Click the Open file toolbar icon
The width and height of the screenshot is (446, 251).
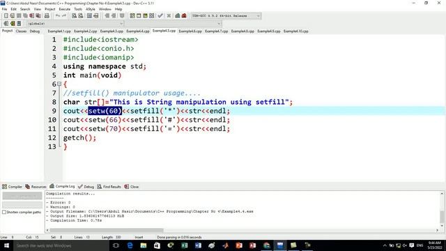click(x=13, y=15)
